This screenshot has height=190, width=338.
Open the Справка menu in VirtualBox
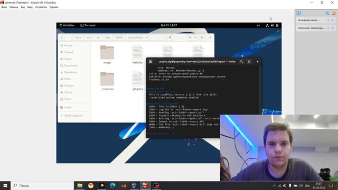[x=54, y=7]
